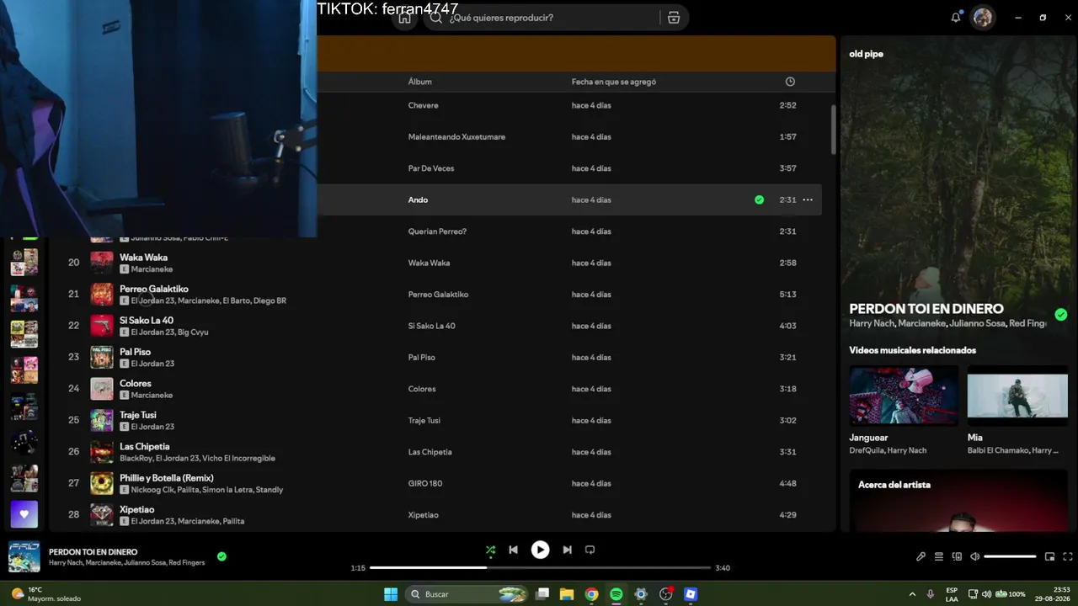The height and width of the screenshot is (606, 1078).
Task: Click the Colores cover art
Action: point(102,389)
